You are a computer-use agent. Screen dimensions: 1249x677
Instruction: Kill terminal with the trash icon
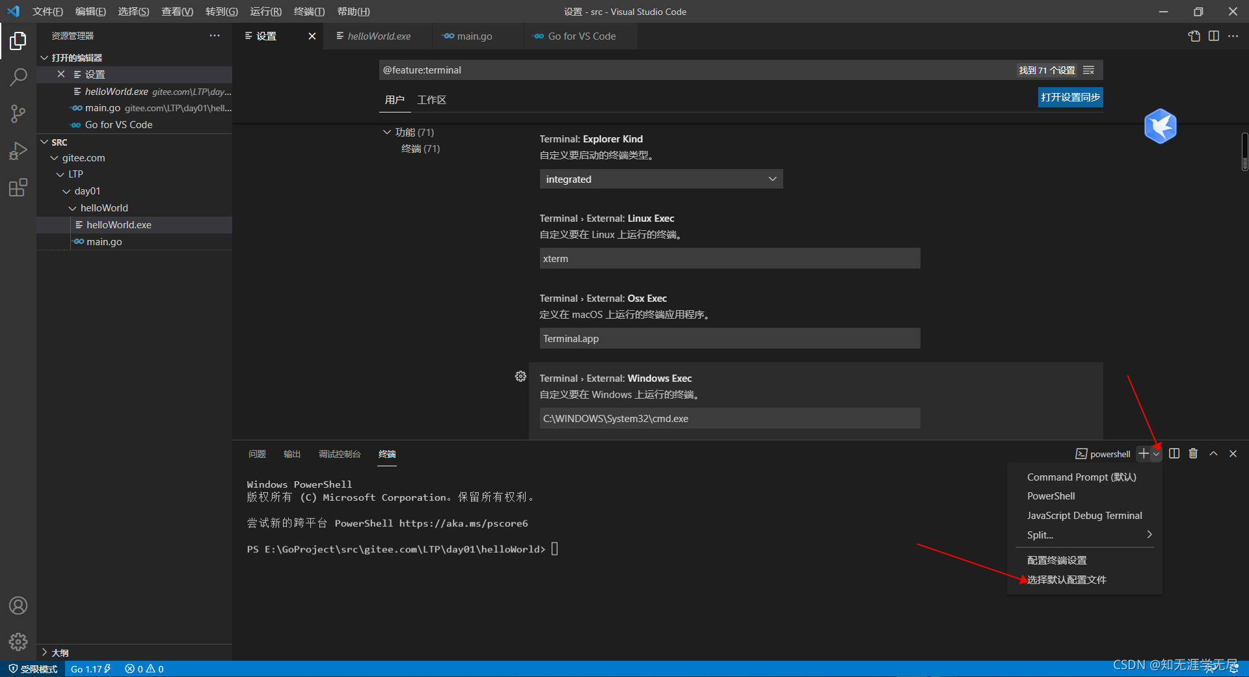pyautogui.click(x=1193, y=453)
